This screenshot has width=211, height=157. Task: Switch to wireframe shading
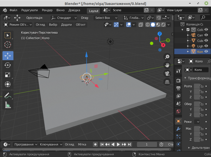click(148, 25)
